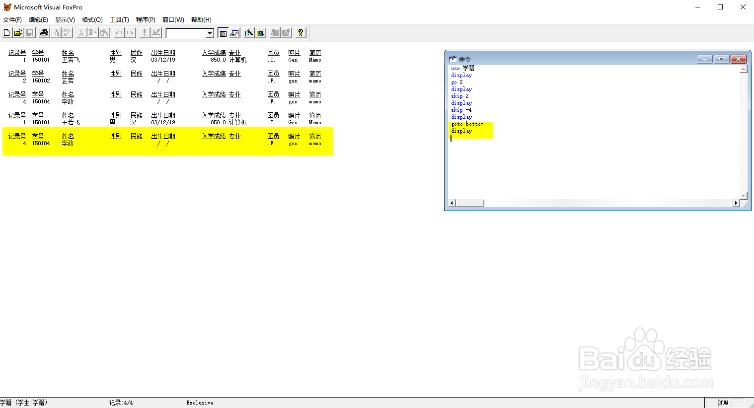Click the left arrow of horizontal scrollbar
Image resolution: width=754 pixels, height=408 pixels.
pyautogui.click(x=452, y=203)
